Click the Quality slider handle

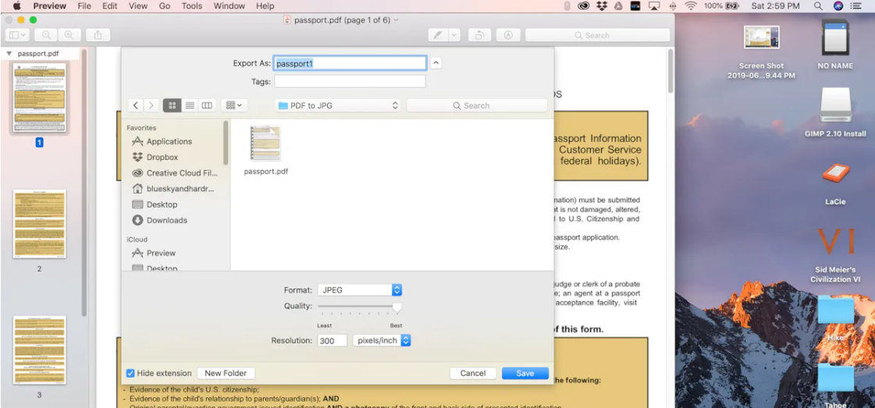tap(397, 307)
